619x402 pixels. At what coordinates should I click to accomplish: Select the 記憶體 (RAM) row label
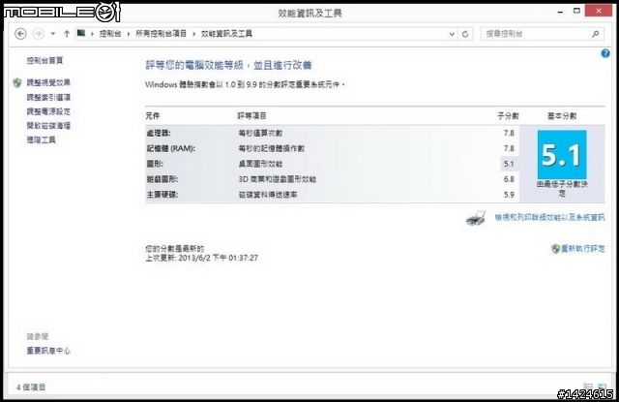click(x=171, y=148)
